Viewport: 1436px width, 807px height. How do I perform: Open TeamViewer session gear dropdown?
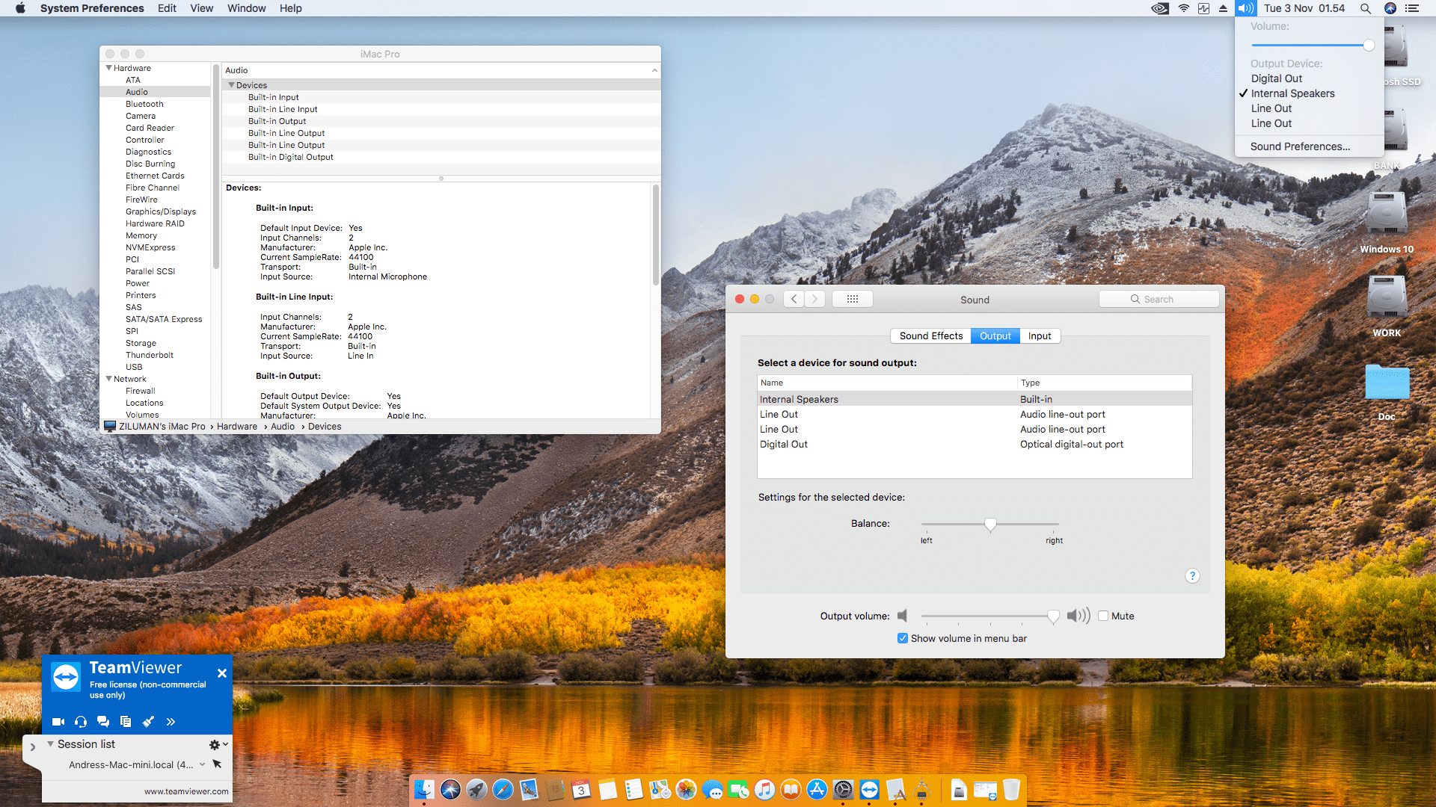tap(218, 744)
